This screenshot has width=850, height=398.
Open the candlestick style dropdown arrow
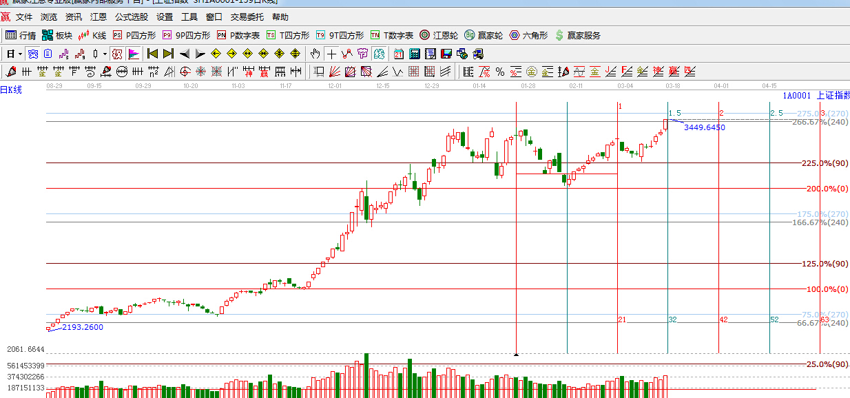pos(105,54)
